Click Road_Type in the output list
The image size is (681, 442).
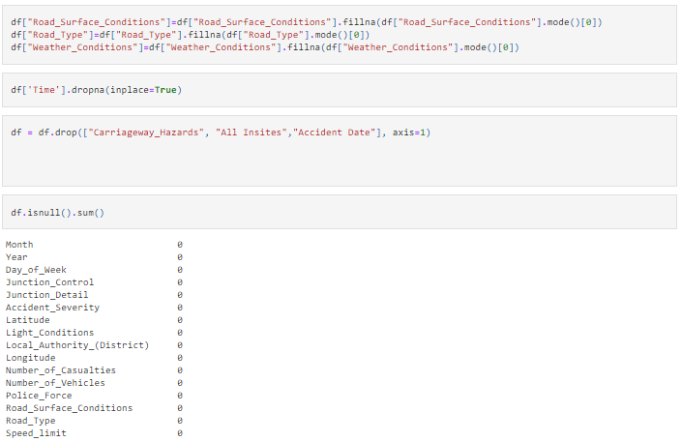pyautogui.click(x=30, y=421)
